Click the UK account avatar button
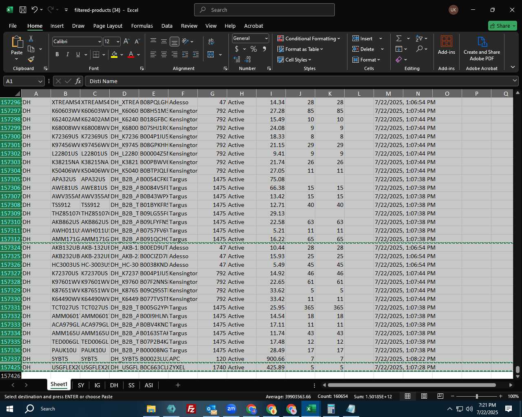Image resolution: width=522 pixels, height=417 pixels. [453, 10]
